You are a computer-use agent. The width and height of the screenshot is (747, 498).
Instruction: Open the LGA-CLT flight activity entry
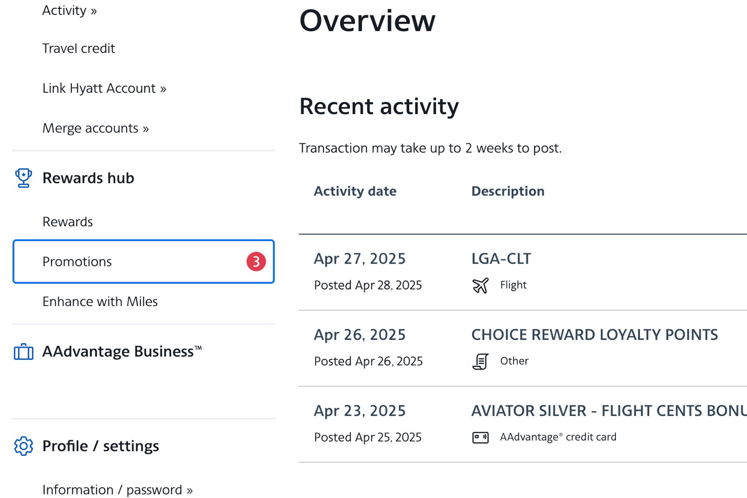501,258
